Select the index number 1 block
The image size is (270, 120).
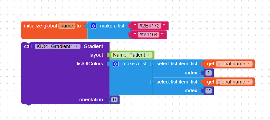coord(208,73)
